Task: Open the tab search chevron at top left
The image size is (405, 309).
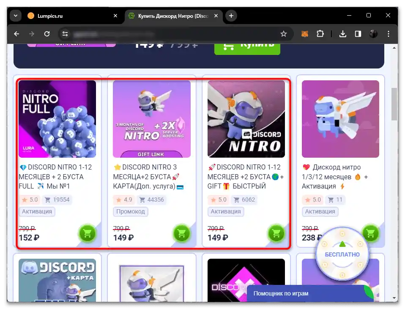Action: coord(15,15)
